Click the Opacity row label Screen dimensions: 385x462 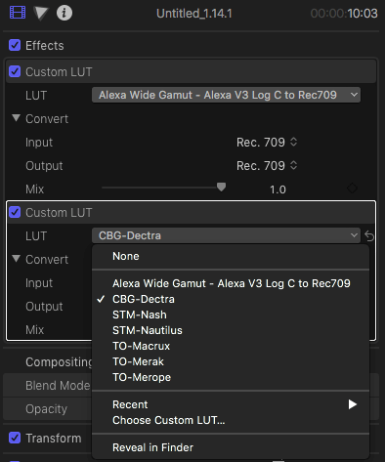46,409
